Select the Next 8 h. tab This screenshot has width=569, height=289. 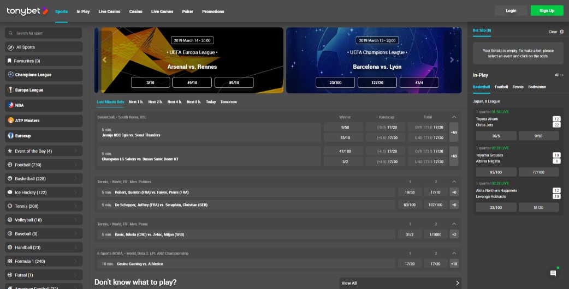coord(194,102)
